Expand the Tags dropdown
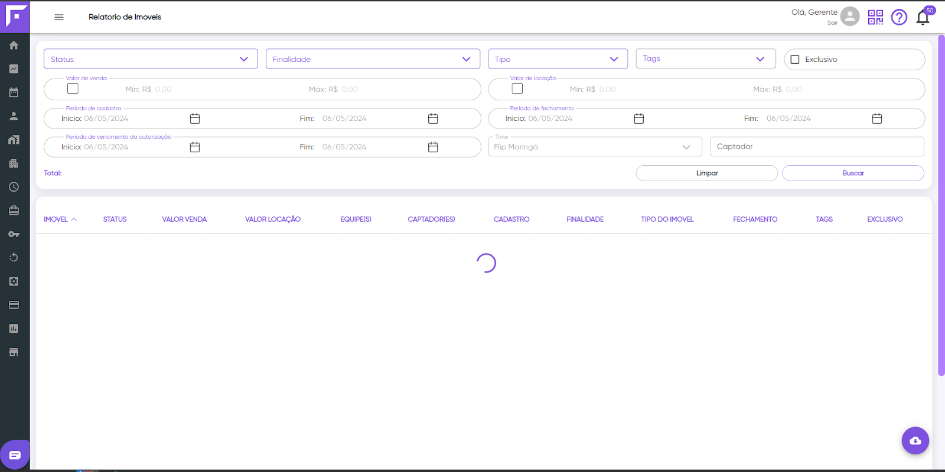The image size is (945, 472). click(706, 58)
